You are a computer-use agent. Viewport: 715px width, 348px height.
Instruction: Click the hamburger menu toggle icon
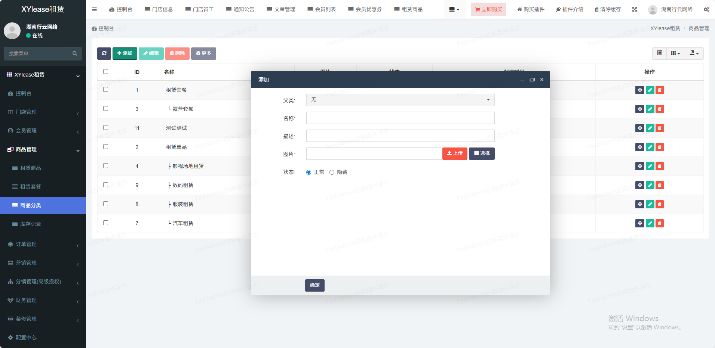(94, 9)
